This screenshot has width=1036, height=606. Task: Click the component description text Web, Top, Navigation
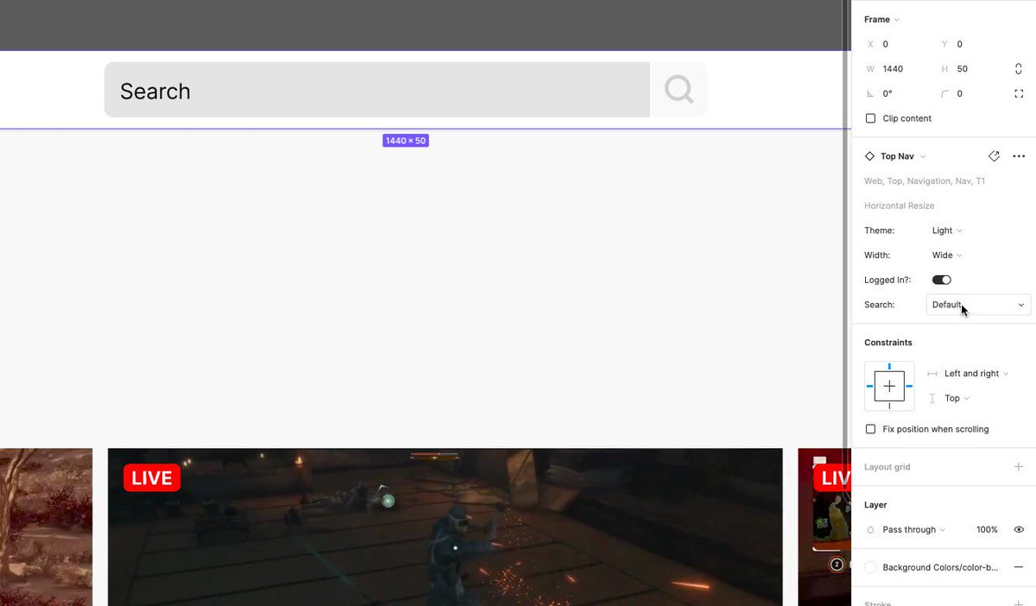point(925,181)
